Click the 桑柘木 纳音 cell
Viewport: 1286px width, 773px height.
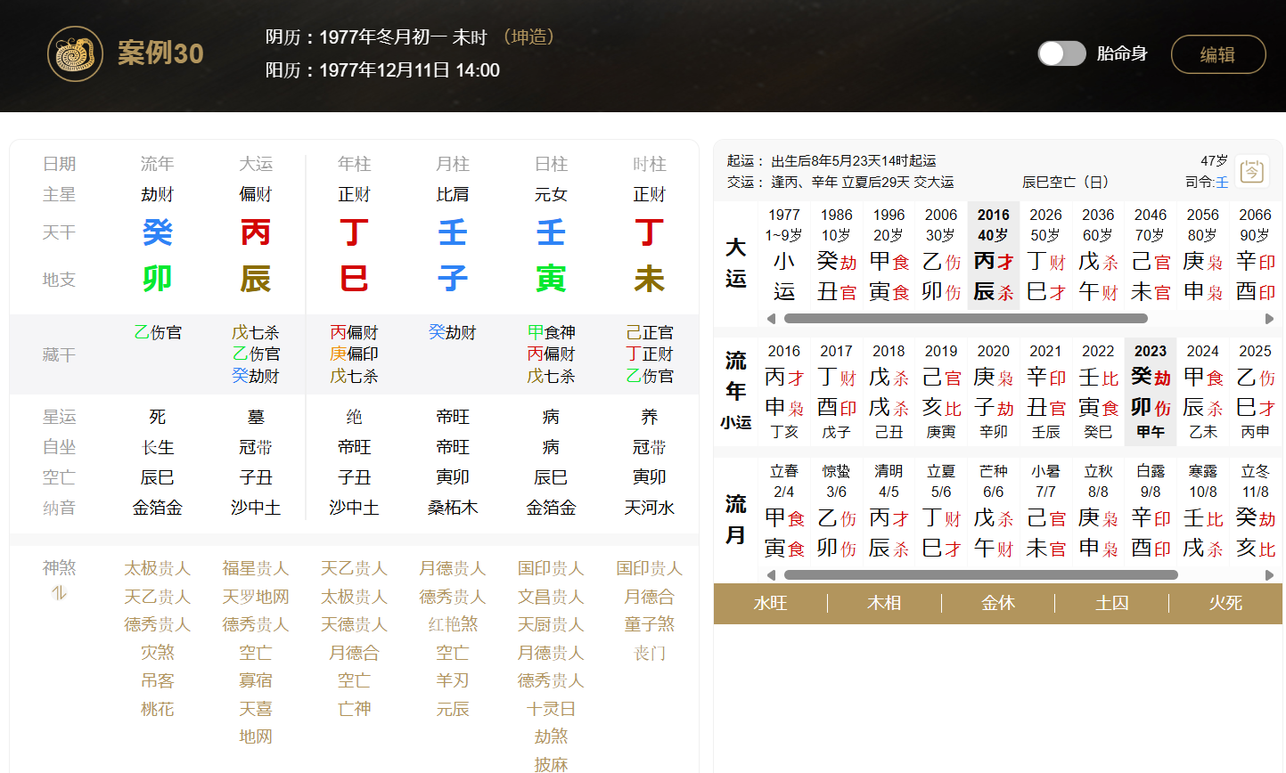click(x=453, y=508)
